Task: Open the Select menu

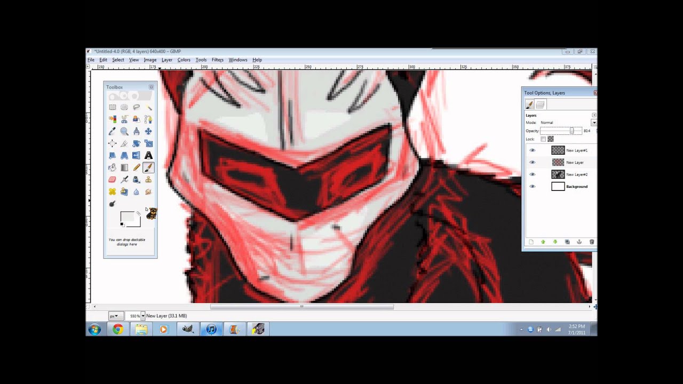Action: (x=118, y=60)
